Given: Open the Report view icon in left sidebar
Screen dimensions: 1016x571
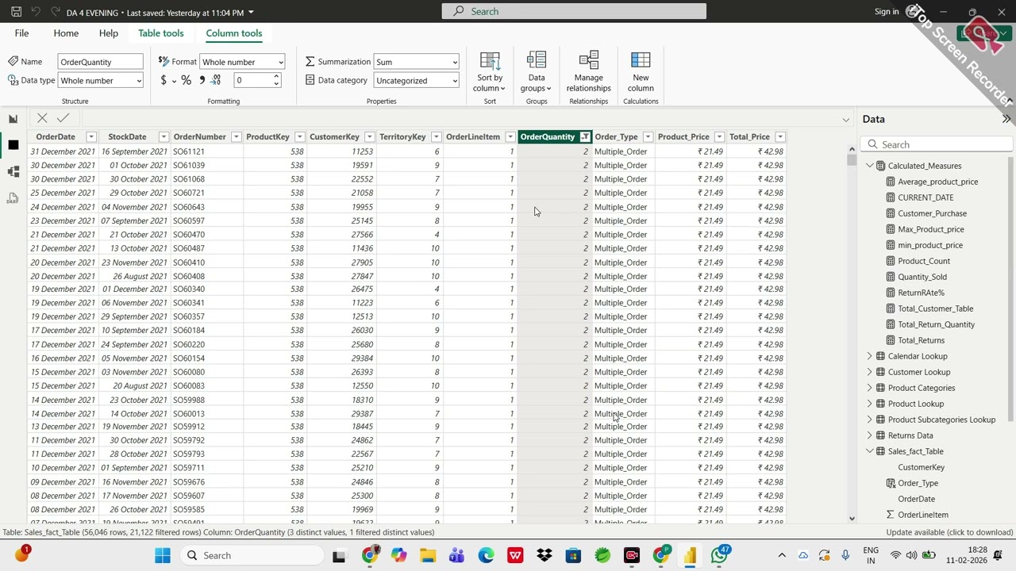Looking at the screenshot, I should tap(13, 119).
